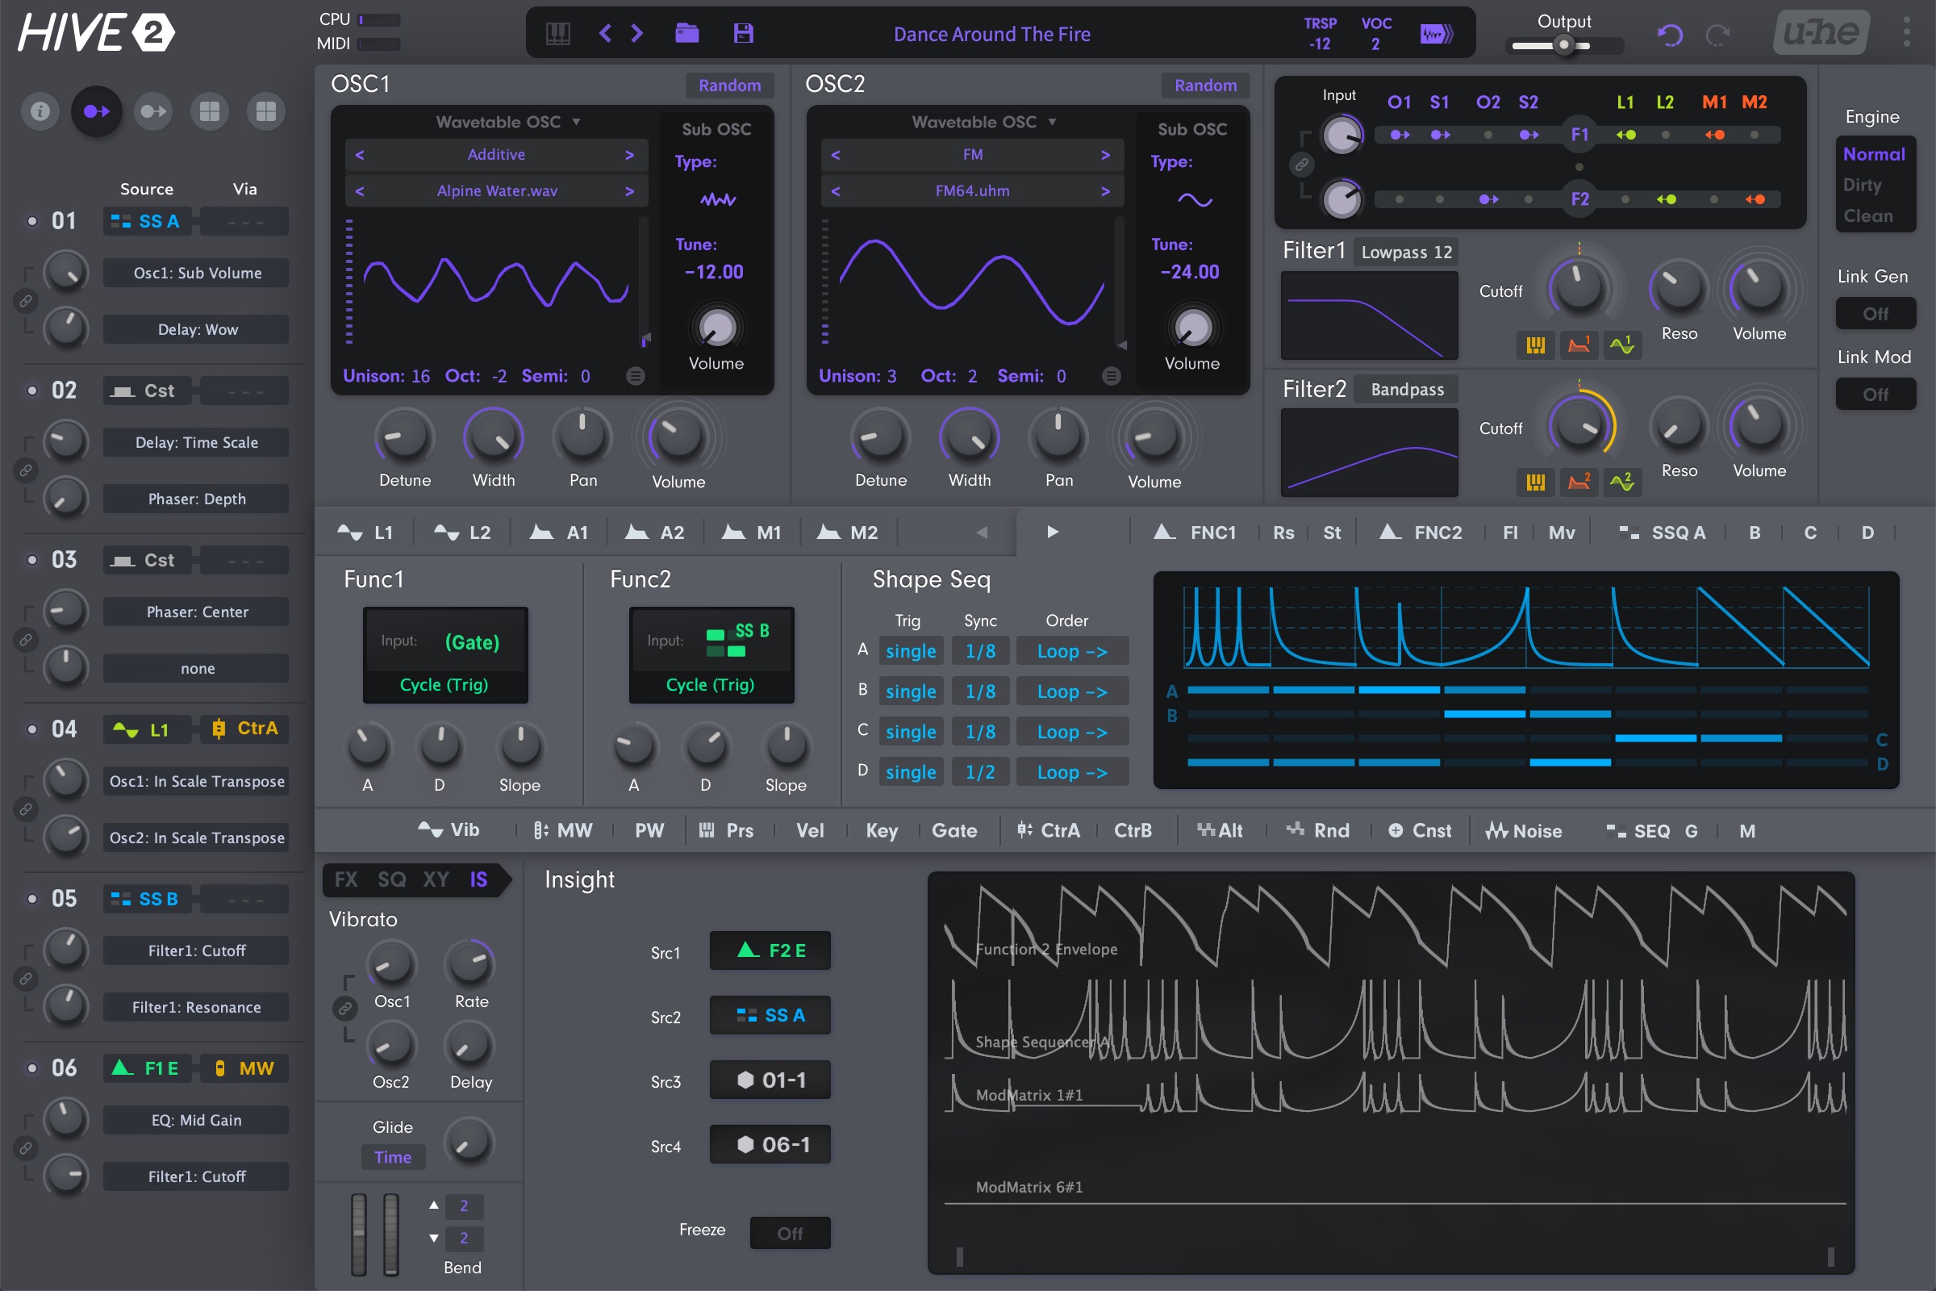Open Shape Seq row A Sync 1/8 menu
This screenshot has width=1936, height=1291.
pos(979,651)
